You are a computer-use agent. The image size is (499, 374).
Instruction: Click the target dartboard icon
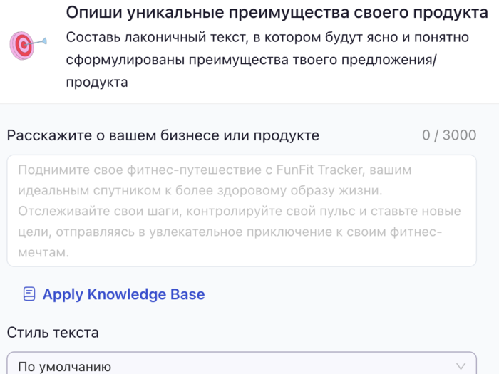[23, 46]
